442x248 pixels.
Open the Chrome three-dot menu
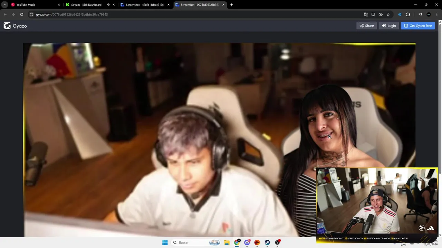(x=437, y=14)
